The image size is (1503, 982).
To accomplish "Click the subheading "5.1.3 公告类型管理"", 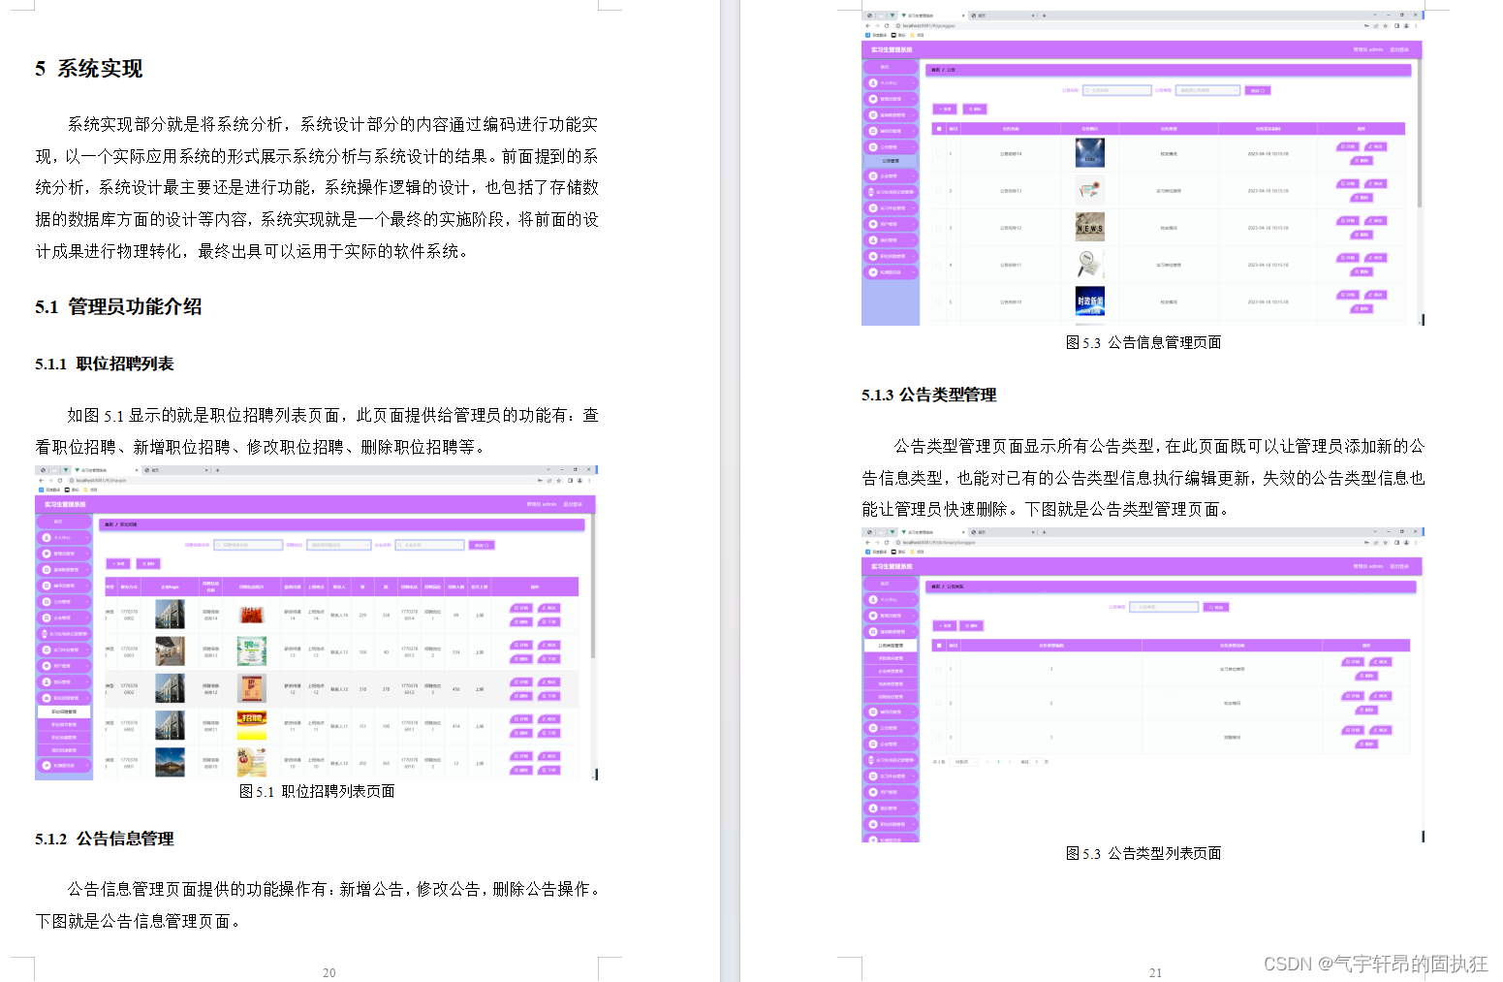I will [928, 395].
